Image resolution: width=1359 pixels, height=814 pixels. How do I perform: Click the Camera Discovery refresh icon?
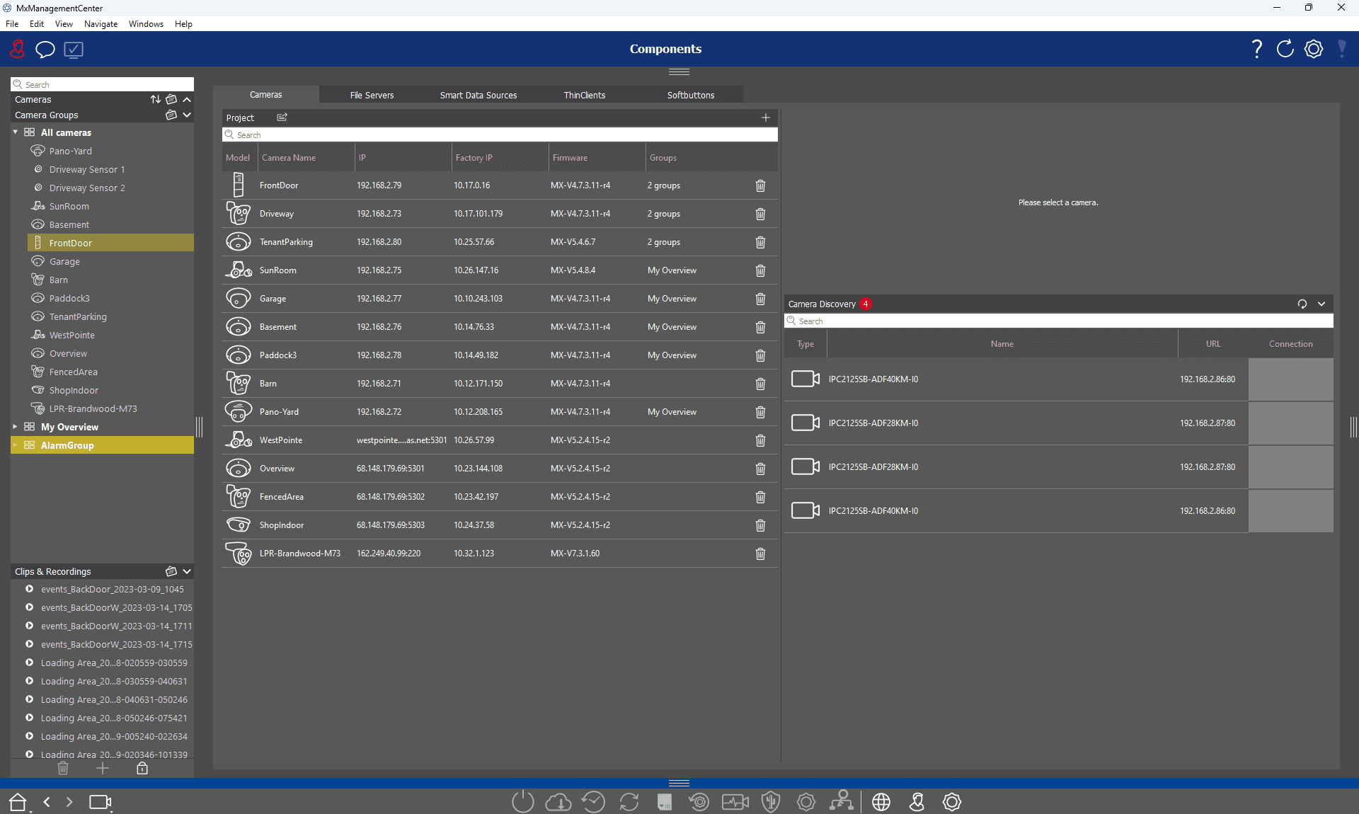[1302, 304]
